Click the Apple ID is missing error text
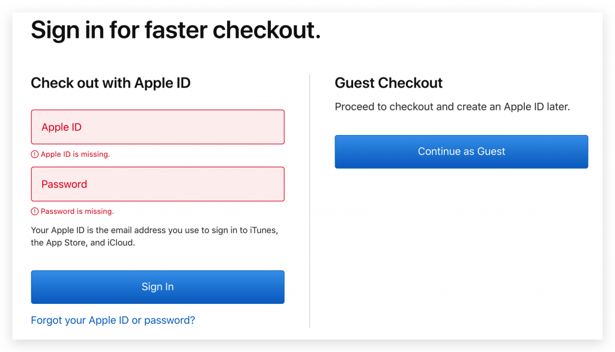The width and height of the screenshot is (615, 352). coord(75,154)
